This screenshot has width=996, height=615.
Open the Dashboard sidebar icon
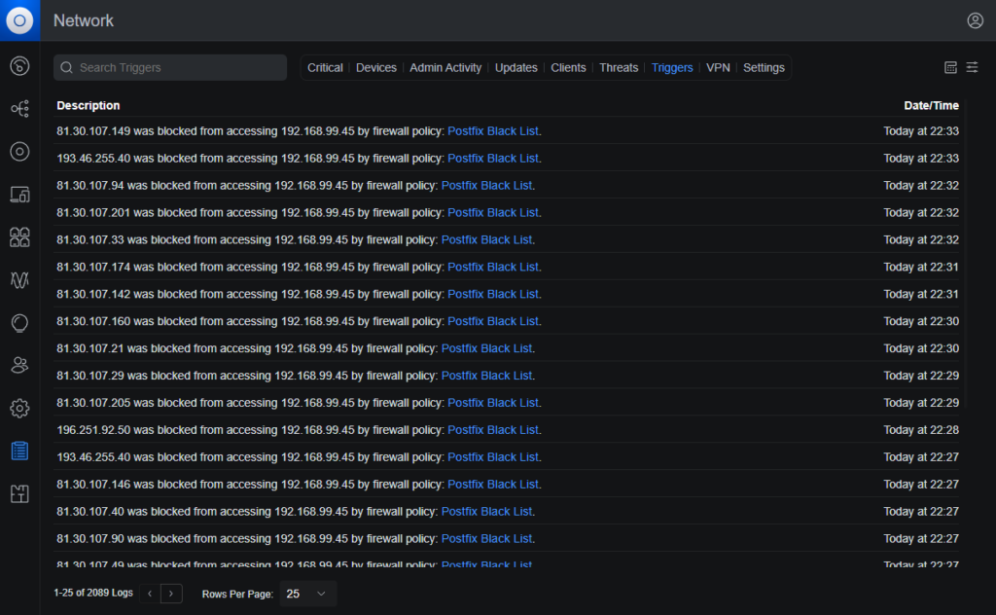[19, 65]
